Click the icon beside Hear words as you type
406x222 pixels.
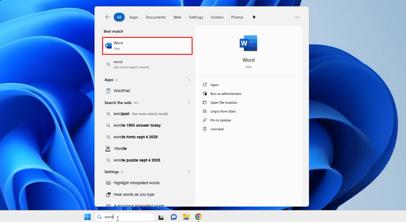pos(108,195)
